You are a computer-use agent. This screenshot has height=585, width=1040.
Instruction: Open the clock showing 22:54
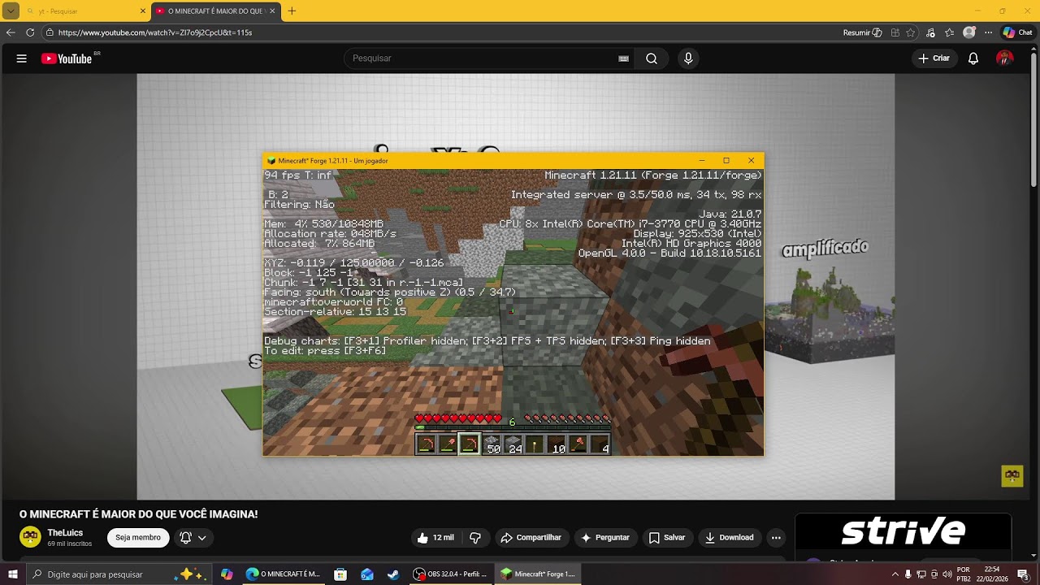[x=992, y=574]
